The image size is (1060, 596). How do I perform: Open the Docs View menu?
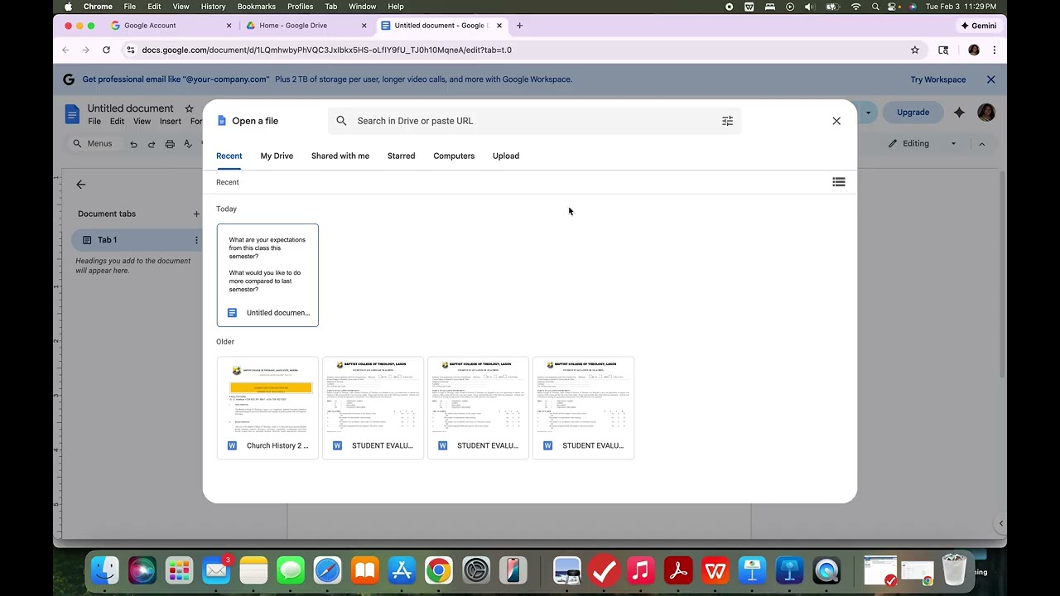tap(142, 122)
